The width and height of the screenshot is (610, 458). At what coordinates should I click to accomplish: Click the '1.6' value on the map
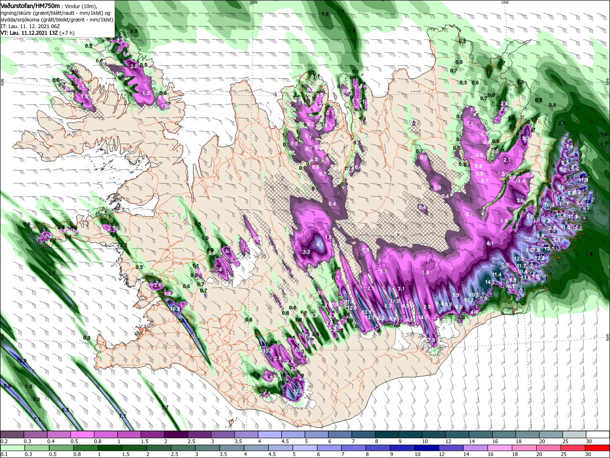pyautogui.click(x=426, y=272)
